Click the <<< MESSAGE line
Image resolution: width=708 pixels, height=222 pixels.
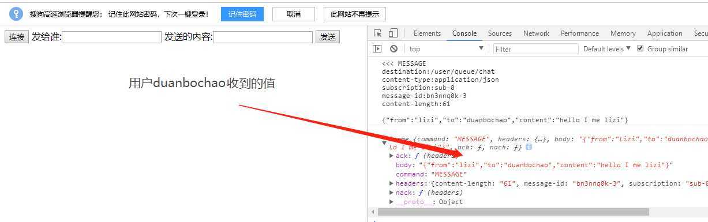tap(404, 63)
